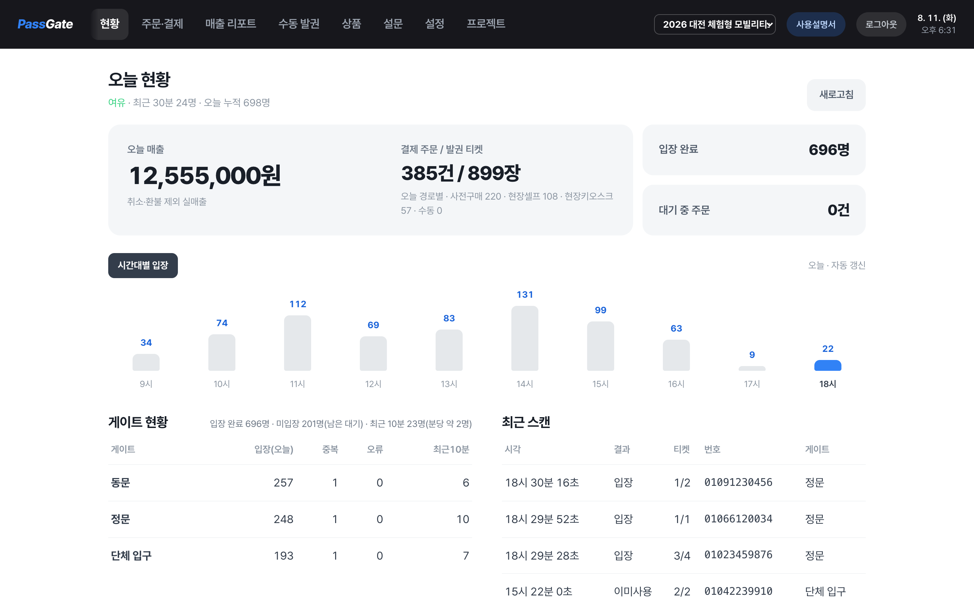
Task: Open the 현황 tab
Action: coord(110,24)
